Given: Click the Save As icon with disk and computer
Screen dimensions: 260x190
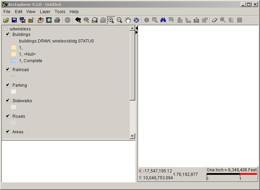Looking at the screenshot, I should click(x=23, y=20).
